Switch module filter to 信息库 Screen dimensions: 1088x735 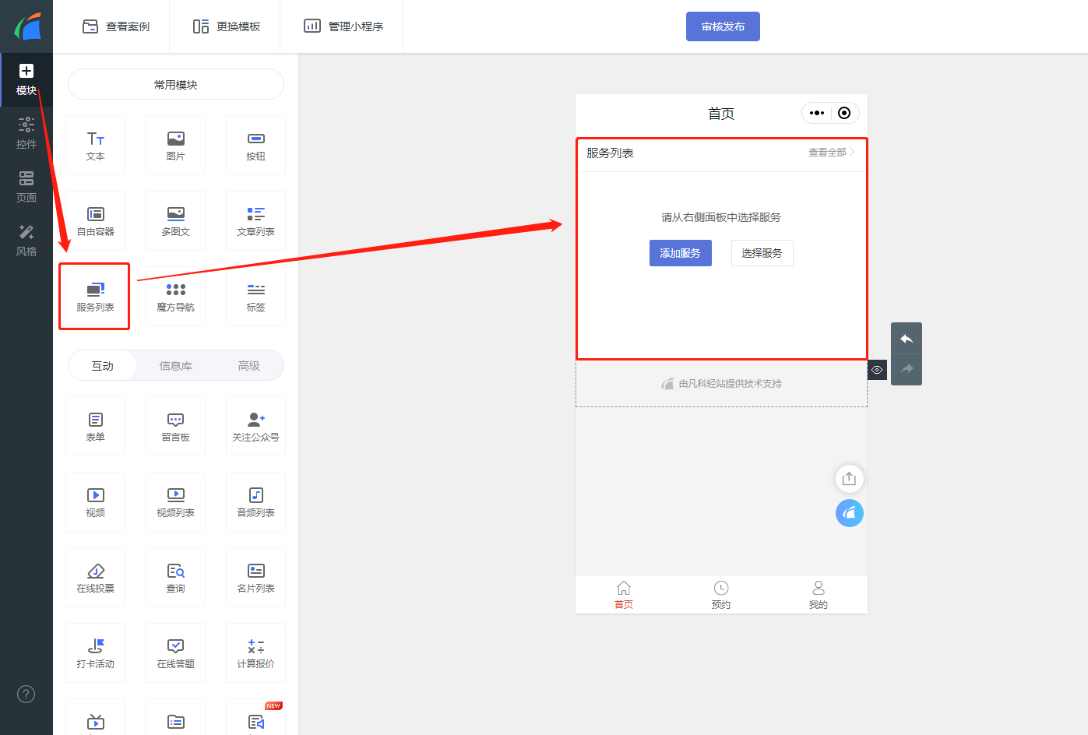175,365
